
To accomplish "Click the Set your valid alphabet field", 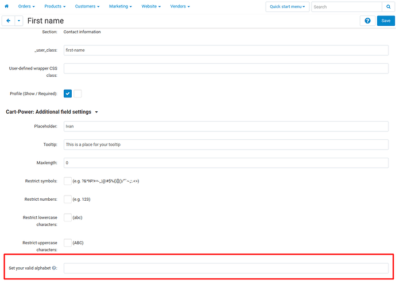I will 226,268.
